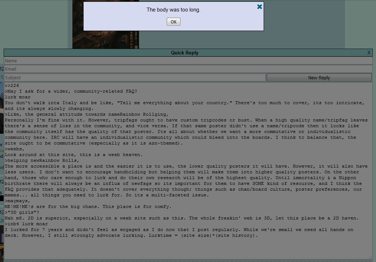Click the post thumbnail image behind the alert
The height and width of the screenshot is (262, 376).
[106, 40]
